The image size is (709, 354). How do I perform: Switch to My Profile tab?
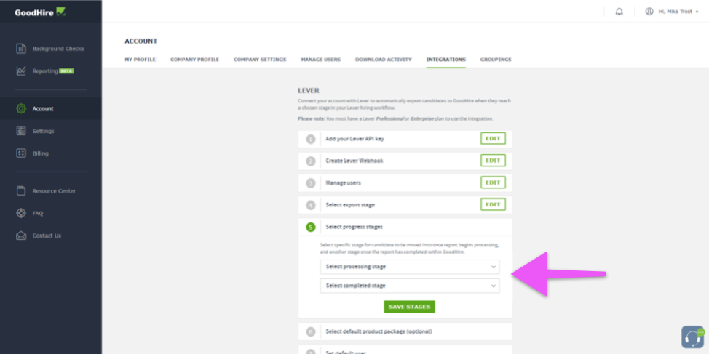[x=140, y=60]
